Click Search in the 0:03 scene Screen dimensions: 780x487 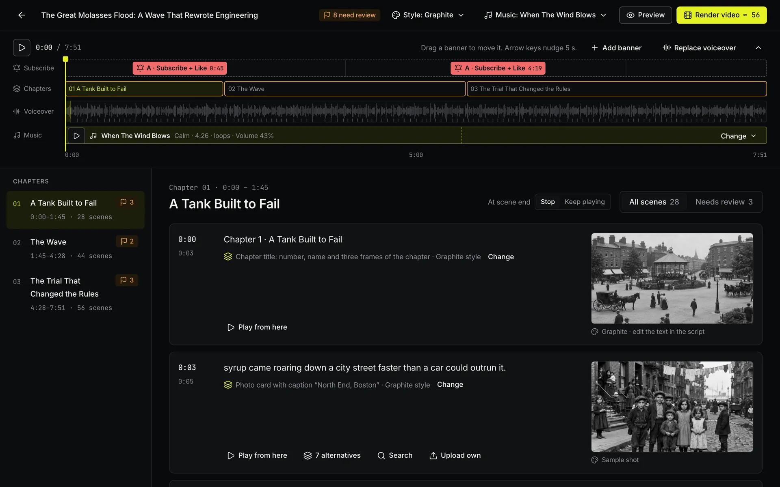(395, 455)
